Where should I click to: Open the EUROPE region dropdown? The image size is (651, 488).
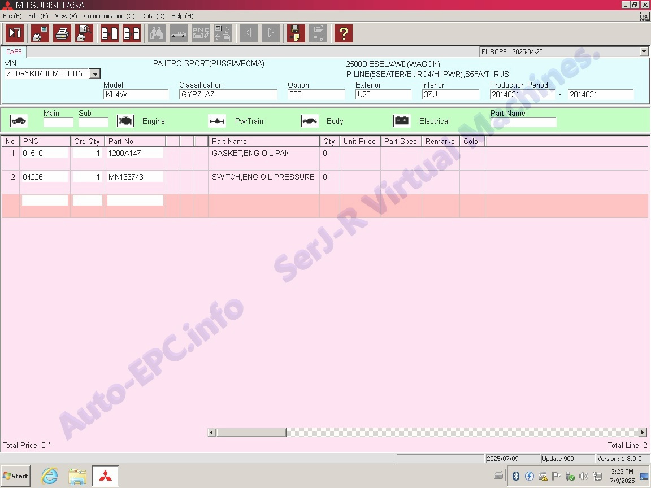(644, 52)
